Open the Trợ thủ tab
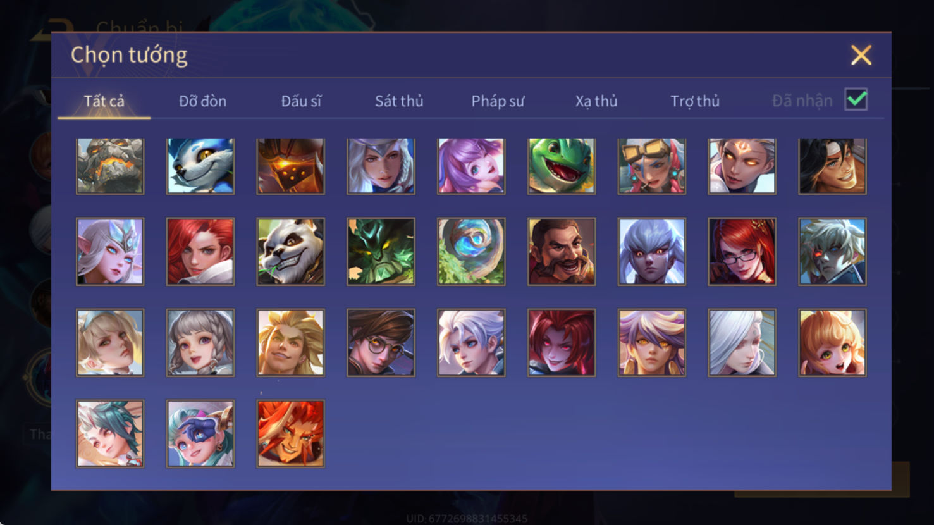 695,101
